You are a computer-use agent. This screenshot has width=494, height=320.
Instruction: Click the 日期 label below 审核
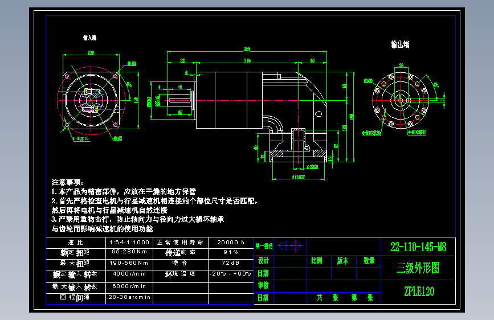pos(263,298)
